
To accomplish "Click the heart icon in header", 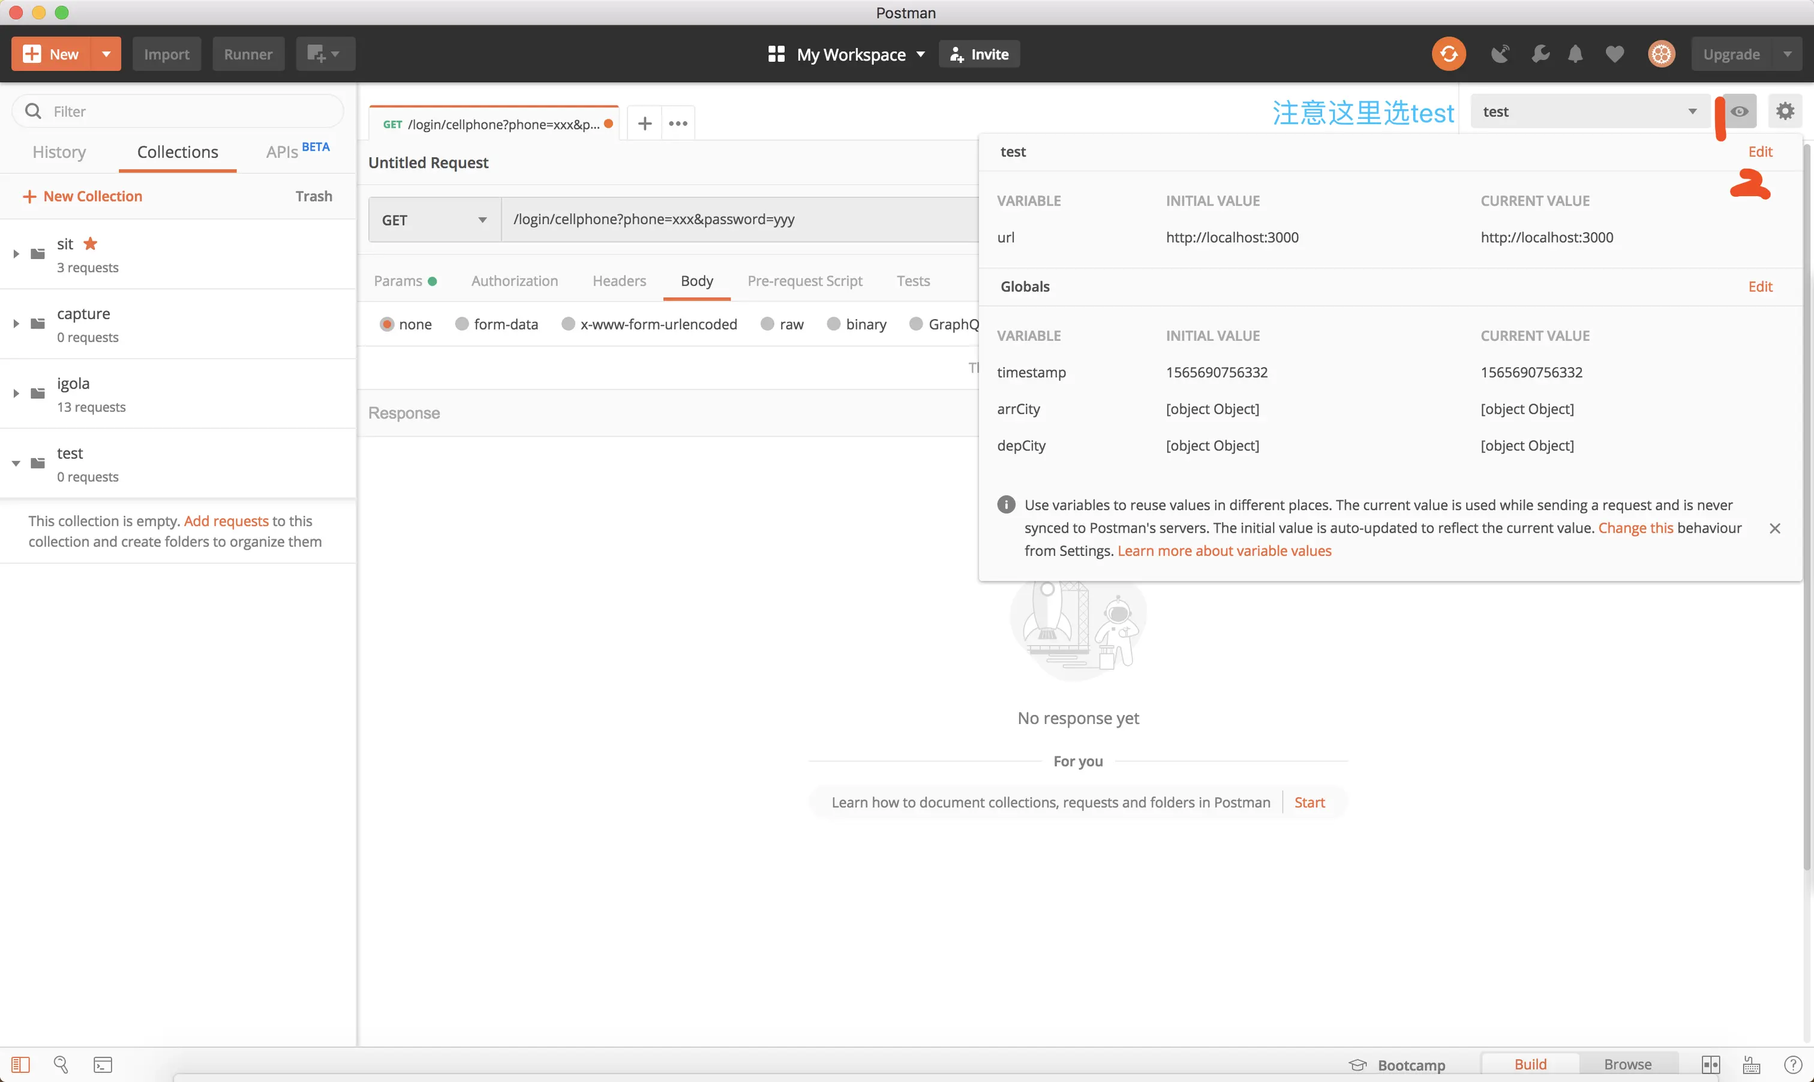I will 1614,54.
